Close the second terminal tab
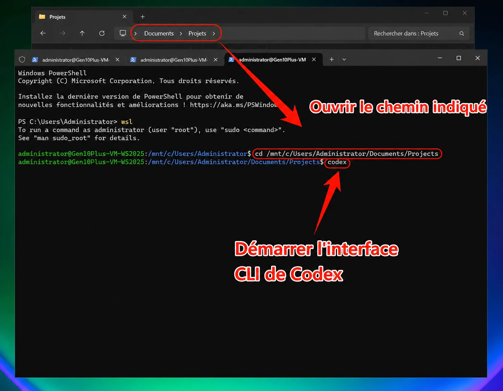The image size is (503, 391). [x=216, y=60]
